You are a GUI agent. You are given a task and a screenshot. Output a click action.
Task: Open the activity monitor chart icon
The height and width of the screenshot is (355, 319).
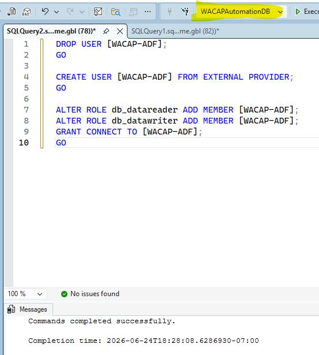[x=98, y=12]
